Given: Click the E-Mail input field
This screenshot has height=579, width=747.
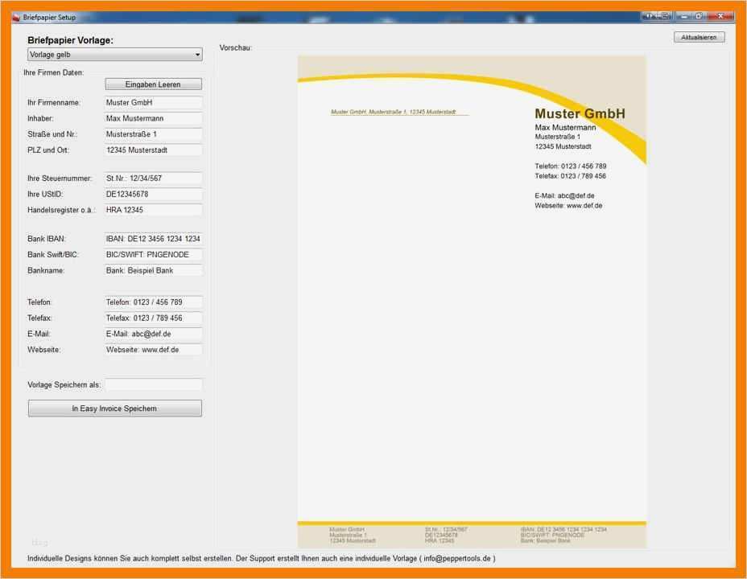Looking at the screenshot, I should [x=153, y=334].
